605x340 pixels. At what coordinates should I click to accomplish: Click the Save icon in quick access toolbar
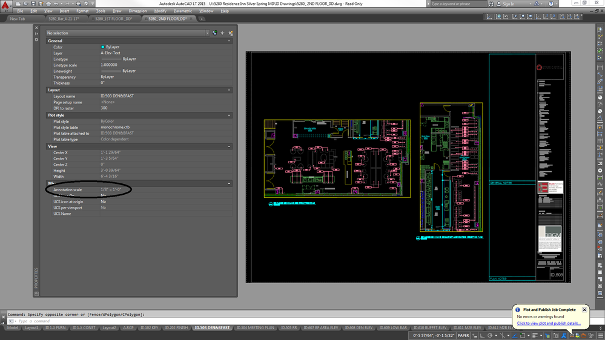pyautogui.click(x=33, y=4)
